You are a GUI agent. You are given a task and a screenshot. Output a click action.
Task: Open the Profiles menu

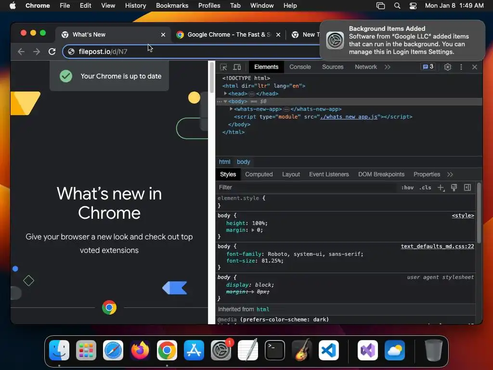pos(209,6)
